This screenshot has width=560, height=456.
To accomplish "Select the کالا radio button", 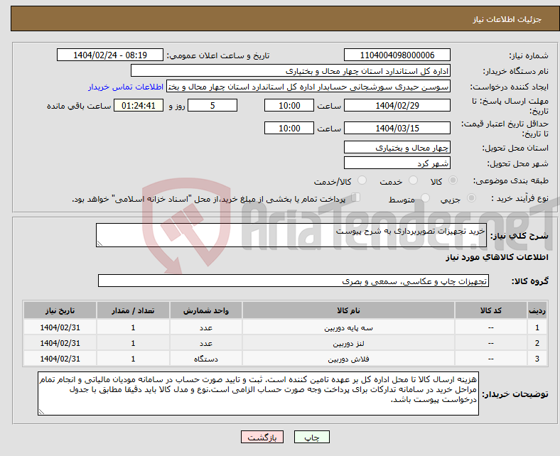I will coord(453,180).
